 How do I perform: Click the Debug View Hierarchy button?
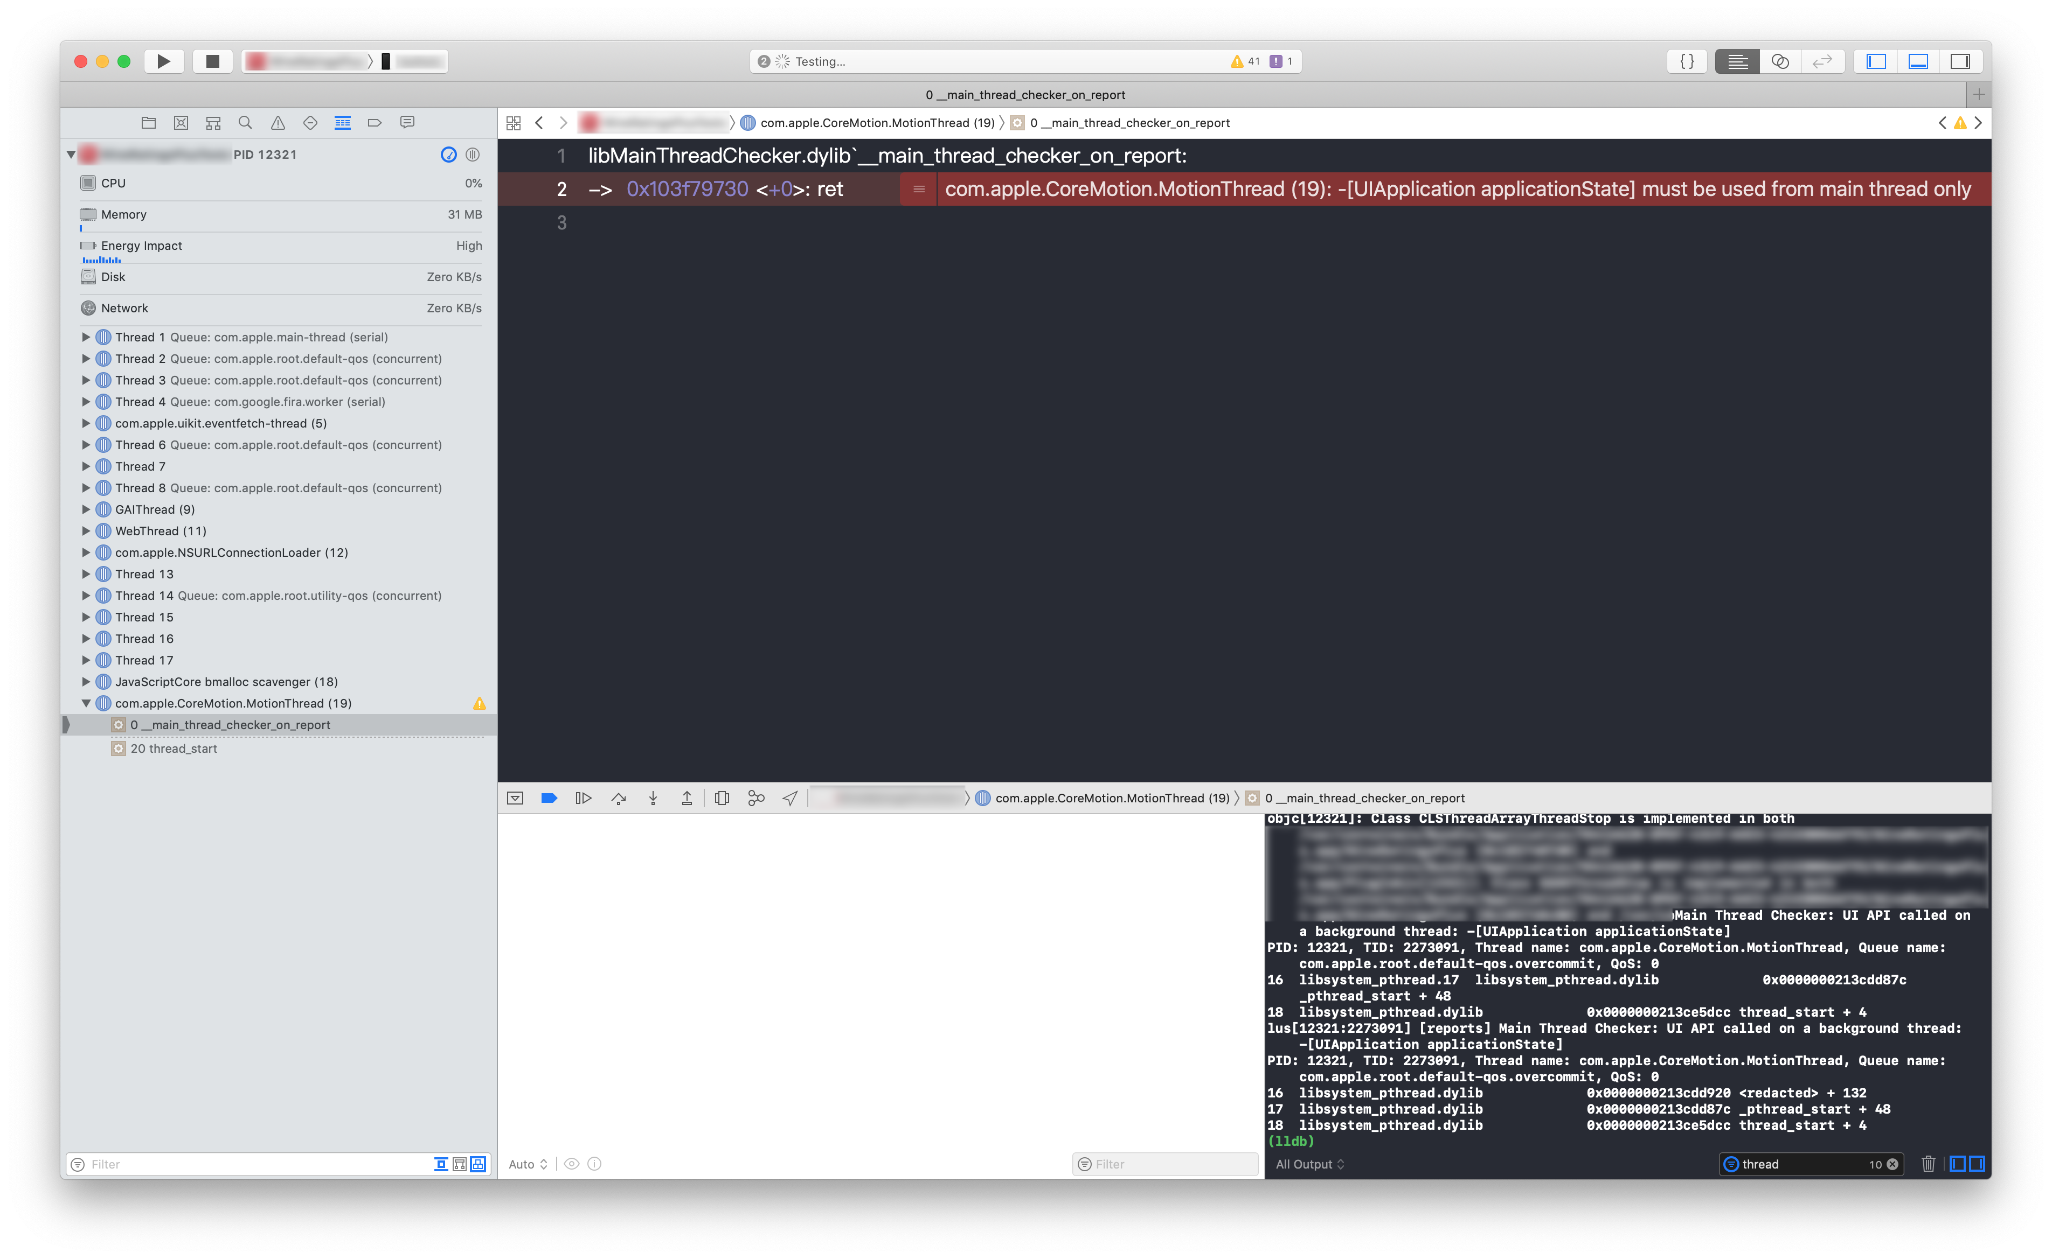(722, 798)
